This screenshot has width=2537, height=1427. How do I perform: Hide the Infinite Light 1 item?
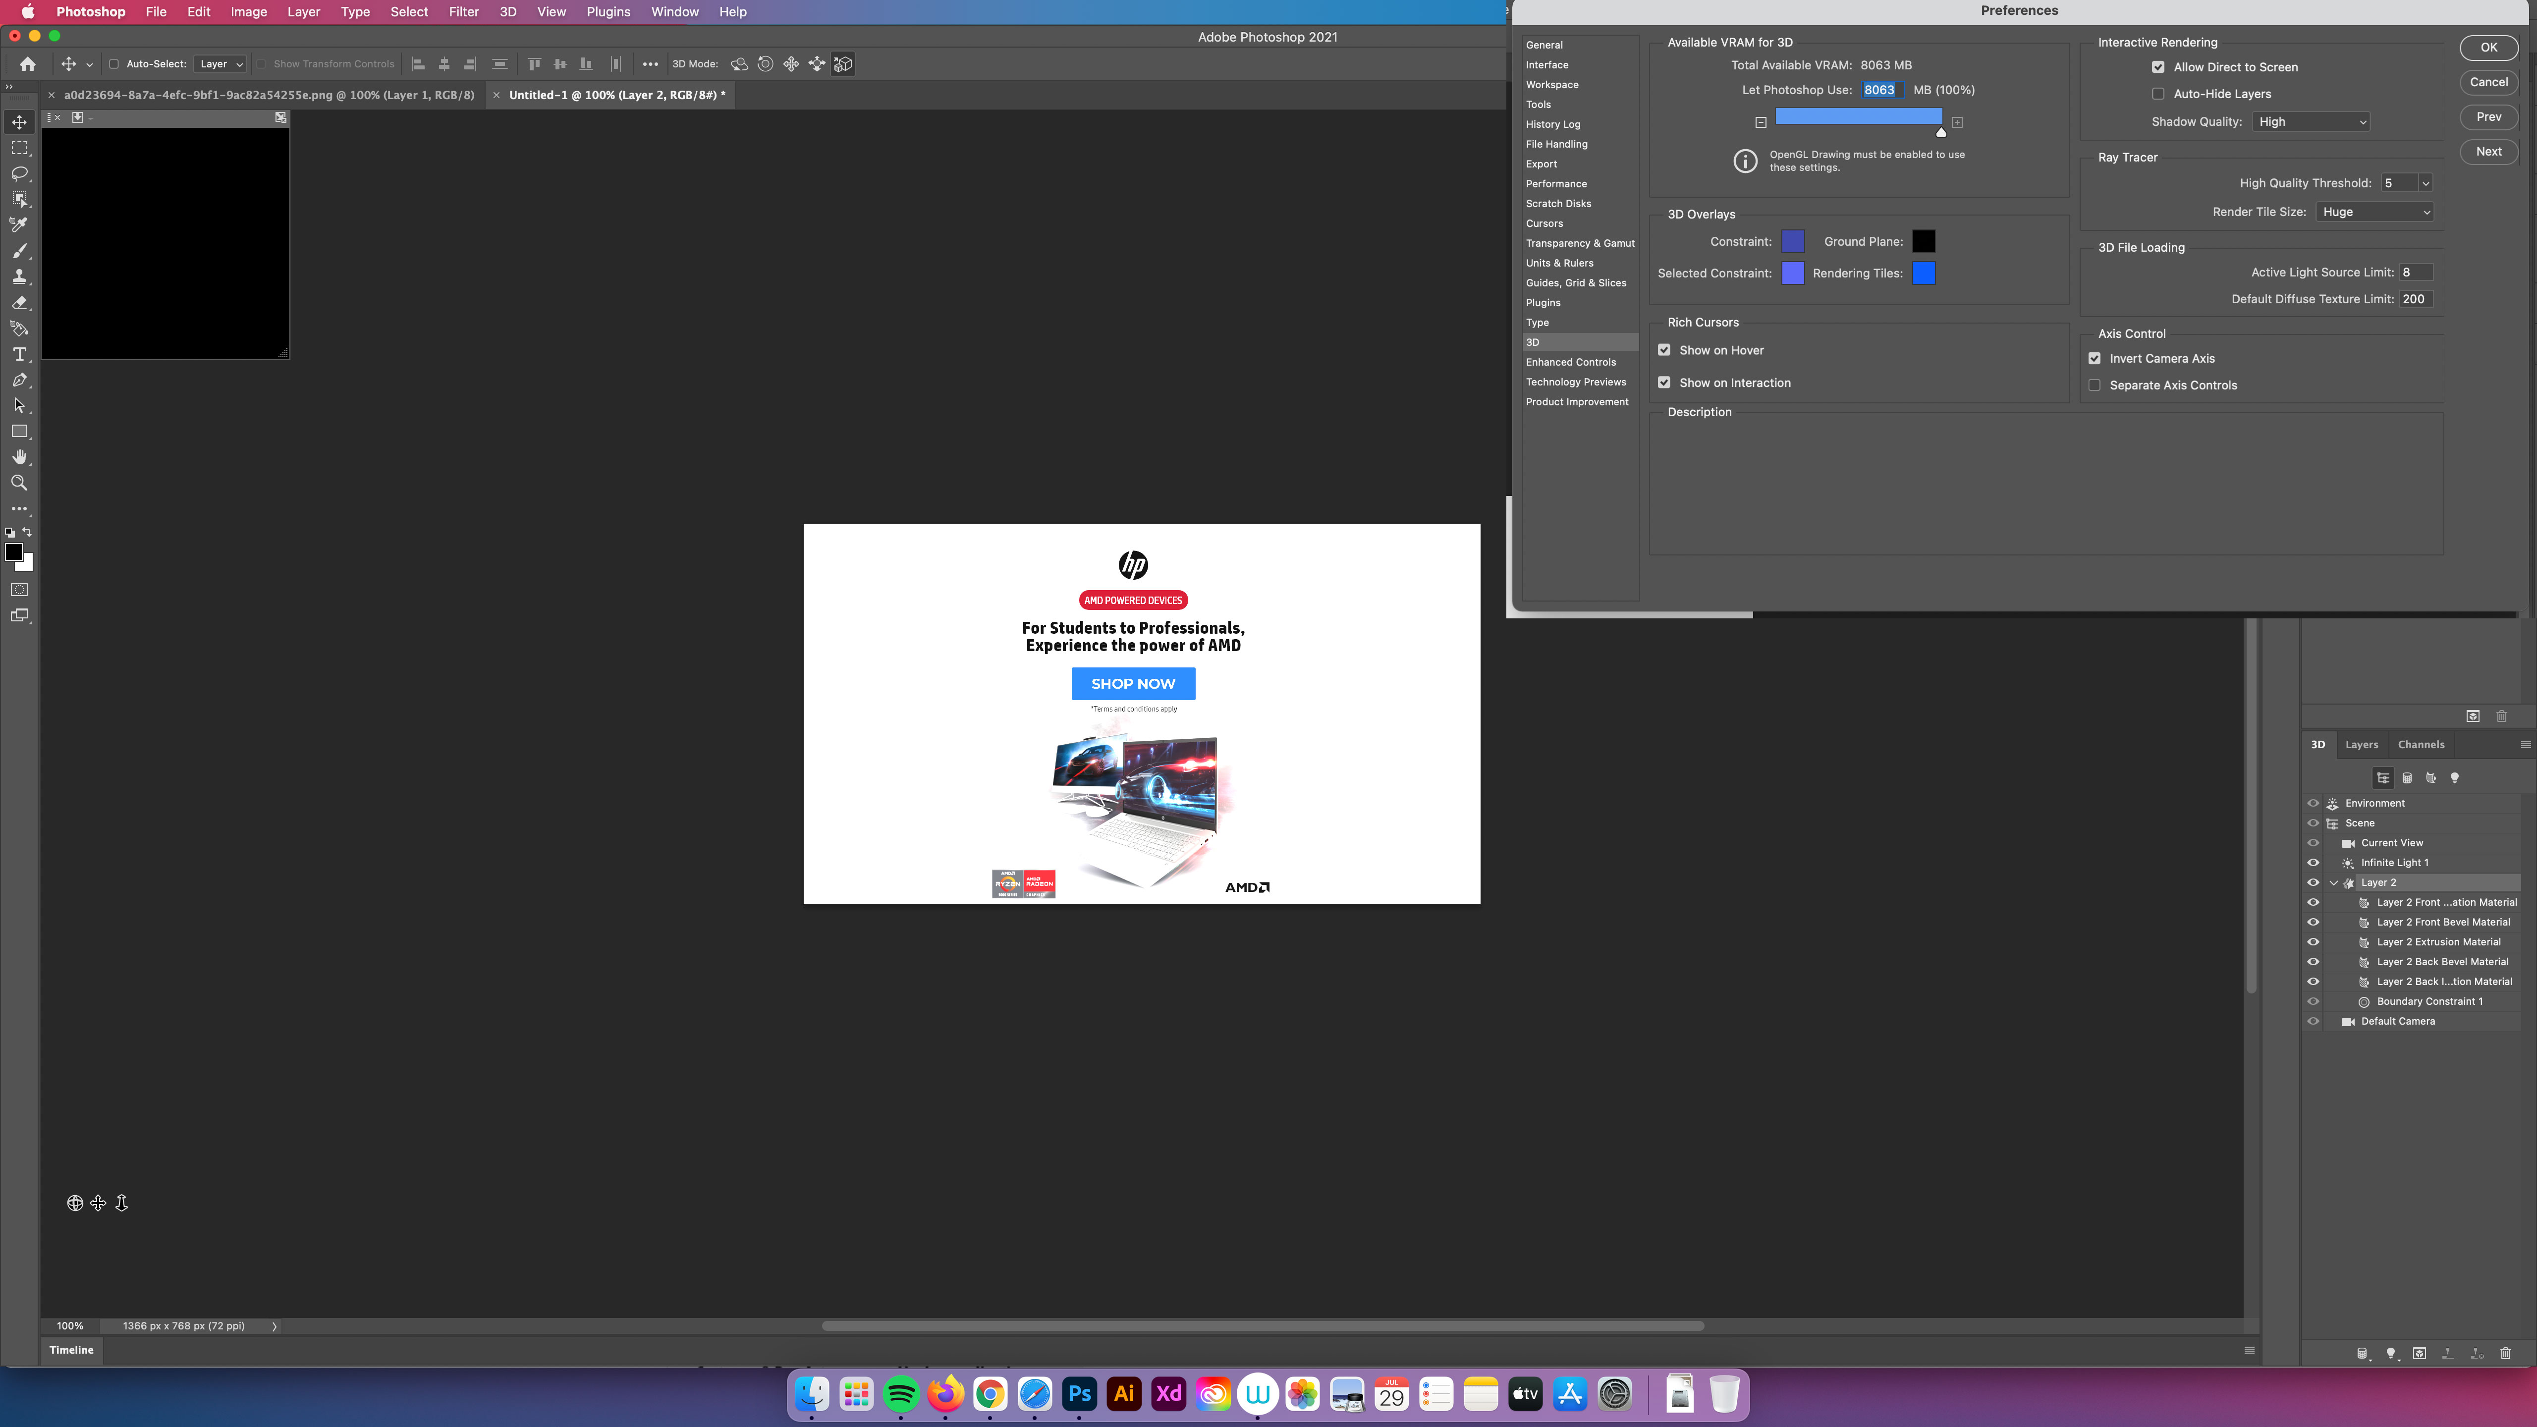[2314, 863]
